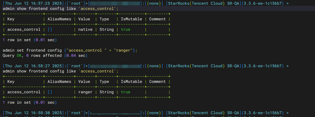315x117 pixels.
Task: Click 'AliasNames' header in second table
Action: tap(59, 82)
